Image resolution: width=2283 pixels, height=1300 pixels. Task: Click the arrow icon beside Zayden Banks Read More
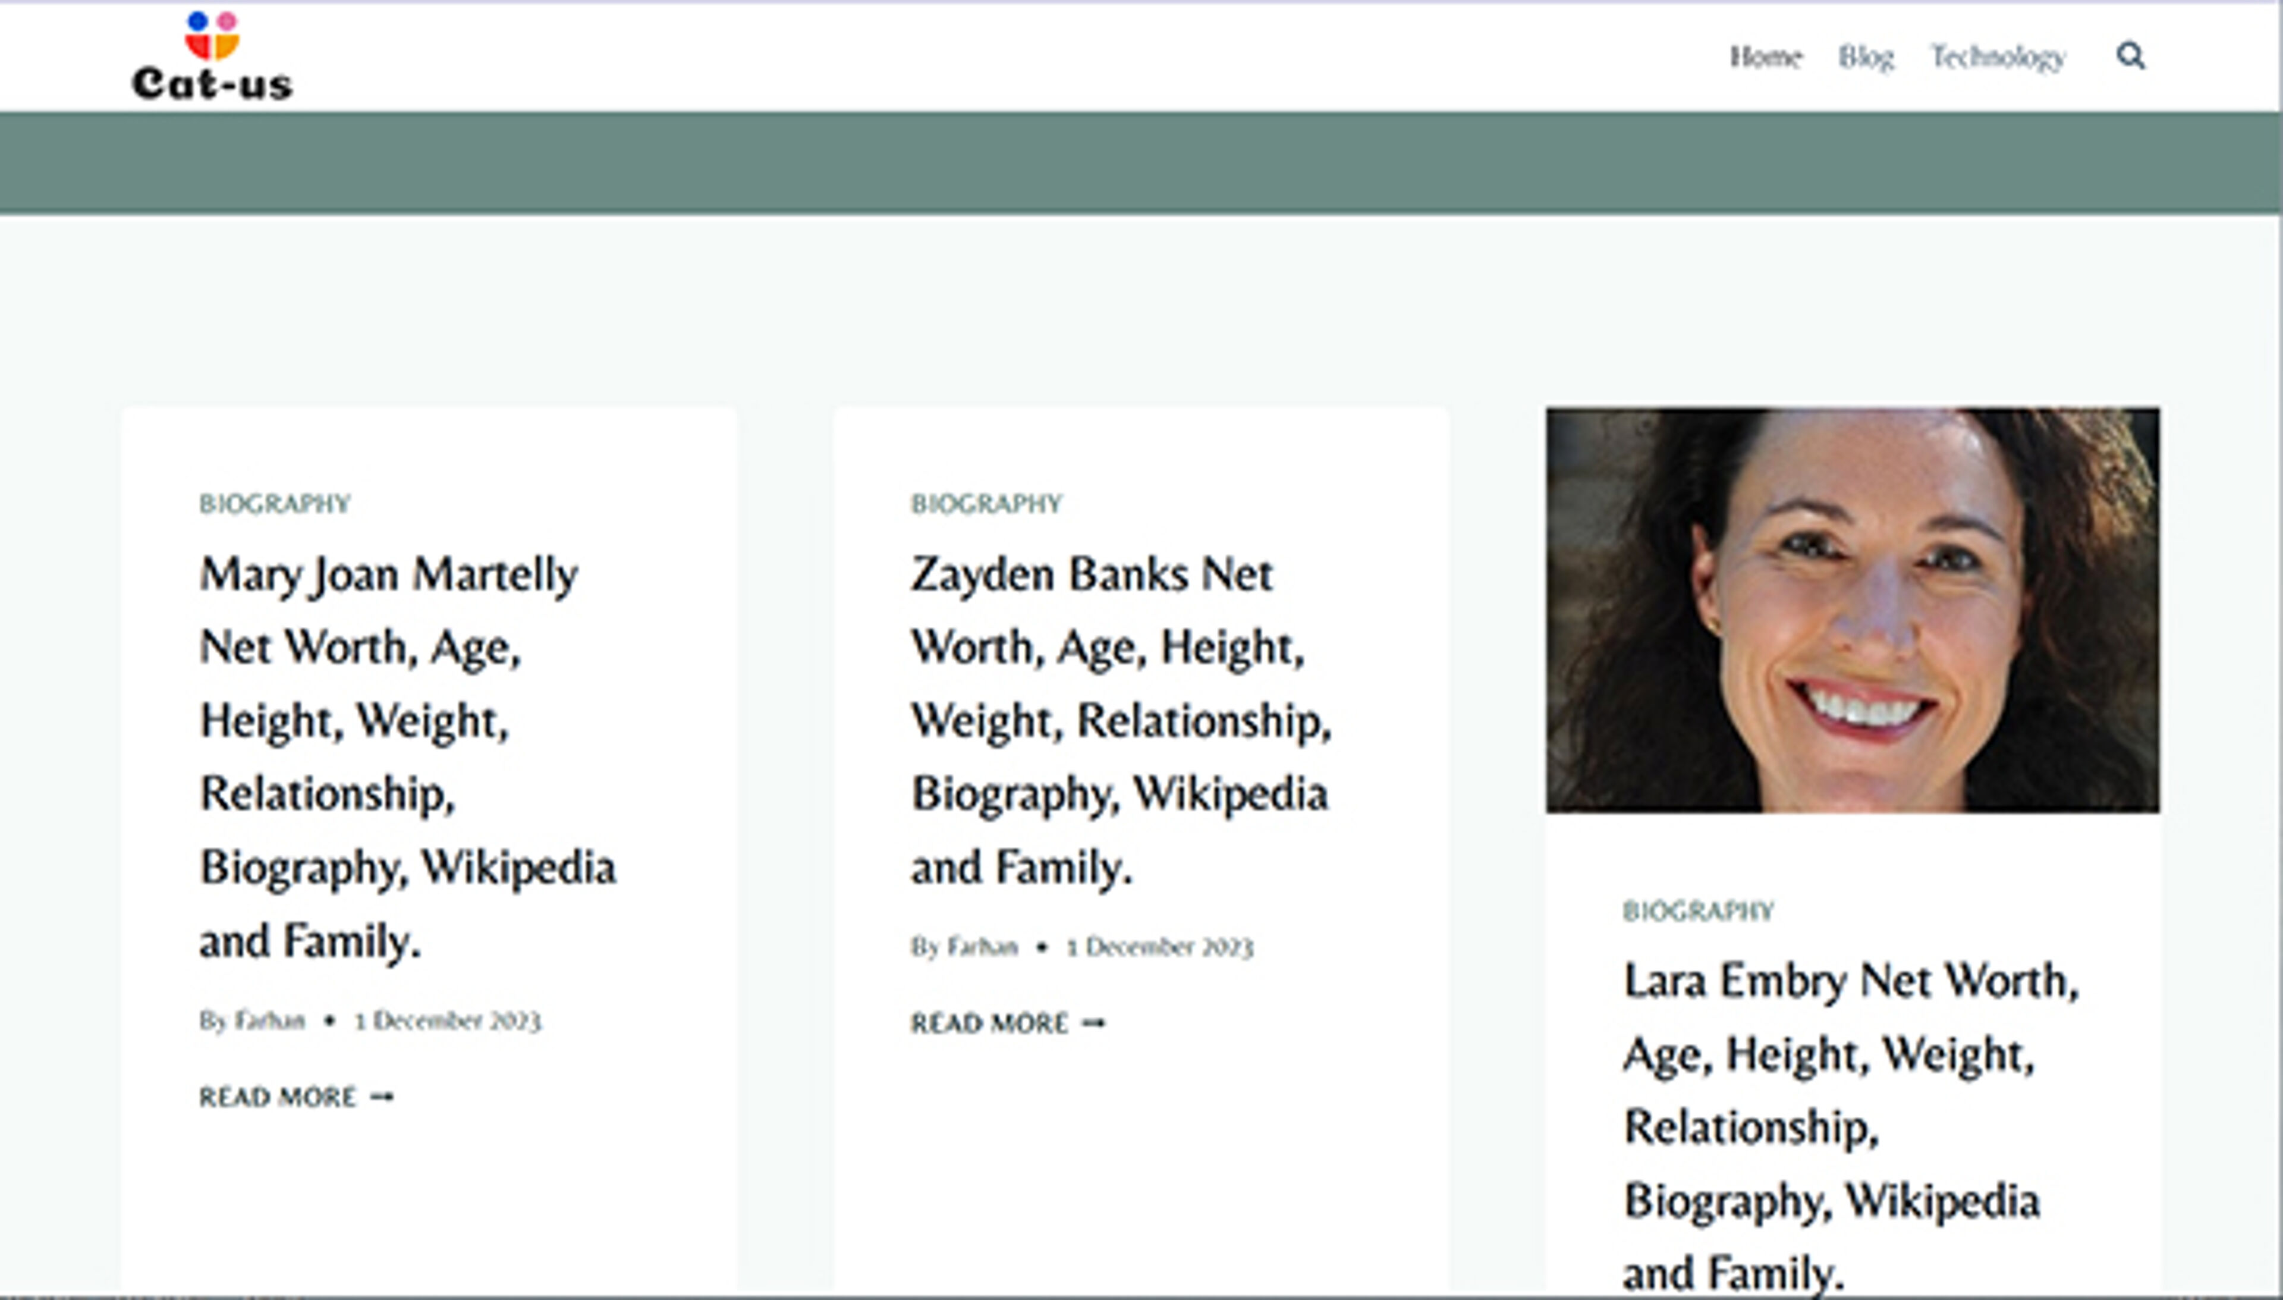[x=1093, y=1022]
